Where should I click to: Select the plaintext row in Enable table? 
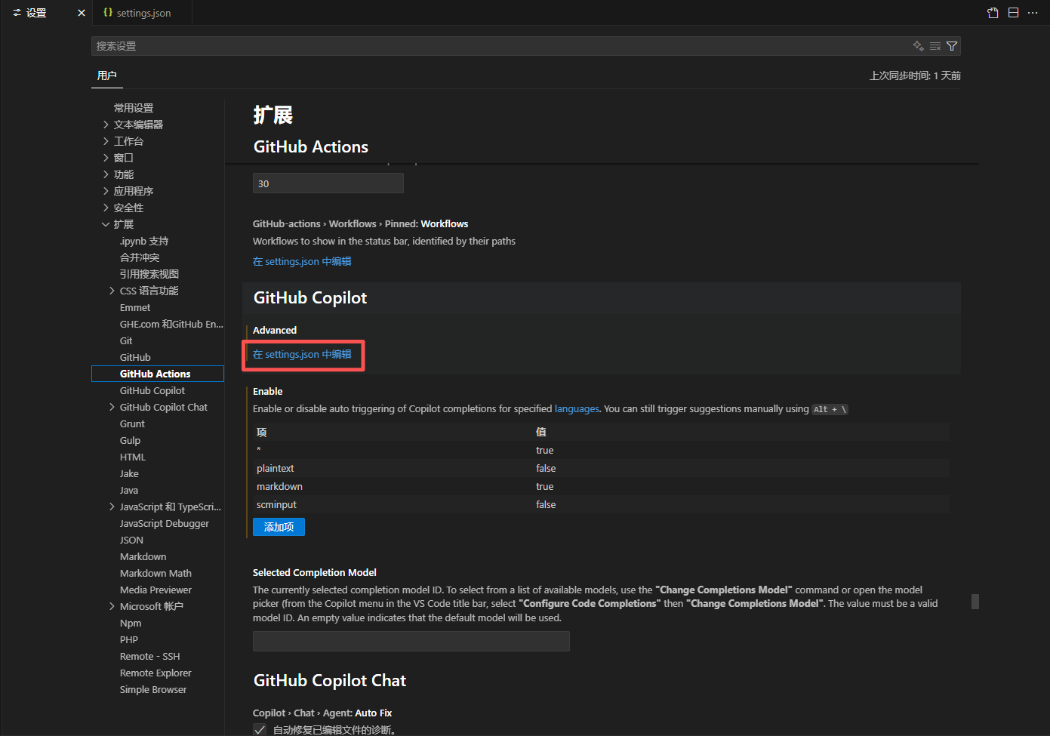(602, 468)
